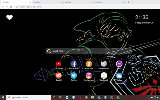This screenshot has width=160, height=100.
Task: Close the third New Tab
Action: pyautogui.click(x=92, y=2)
